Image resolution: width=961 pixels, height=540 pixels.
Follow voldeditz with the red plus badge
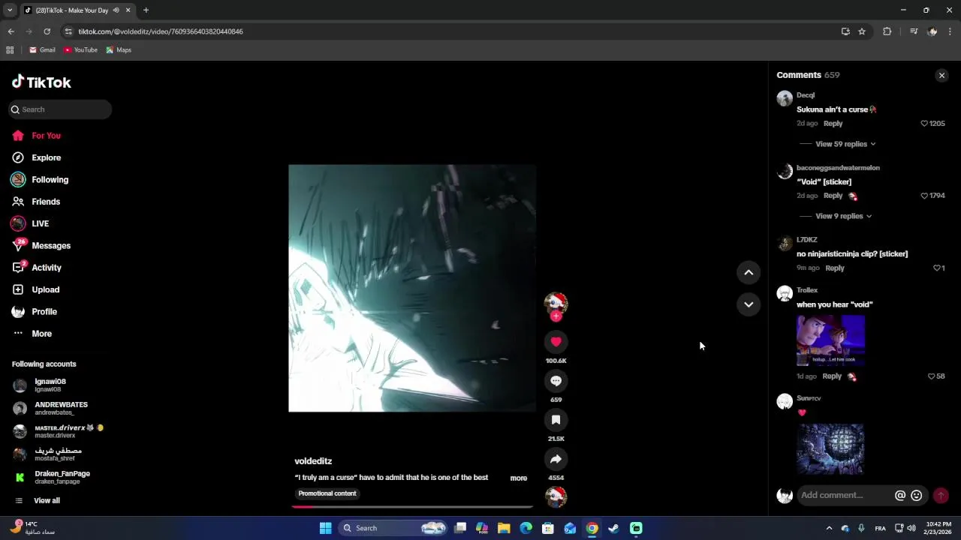tap(556, 316)
